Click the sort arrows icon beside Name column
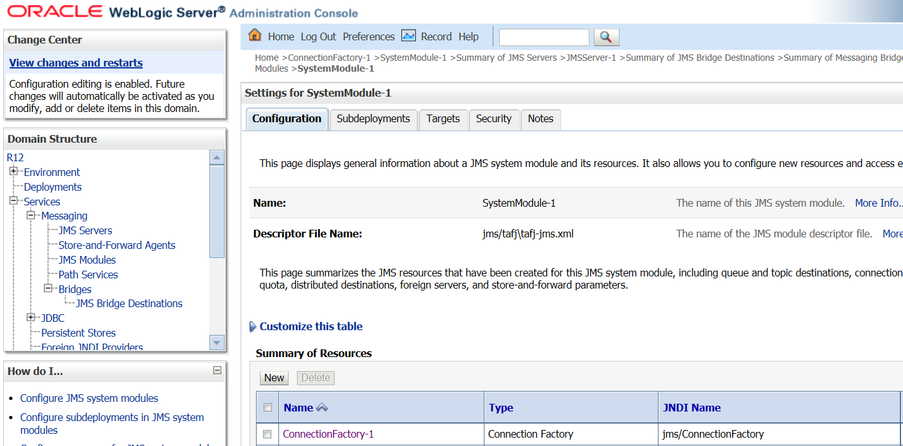The width and height of the screenshot is (903, 446). click(x=322, y=408)
